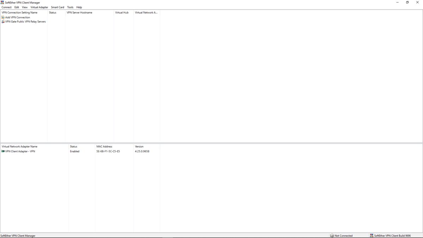Restore down the VPN Client Manager window
This screenshot has height=238, width=423.
tap(407, 2)
